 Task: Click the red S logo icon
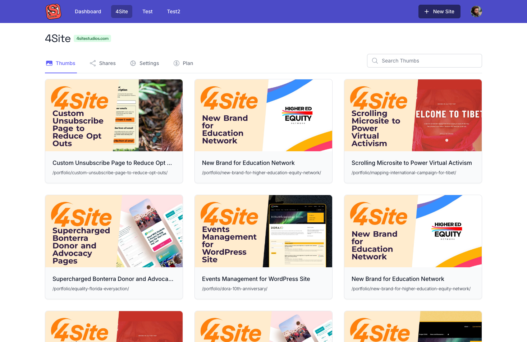click(53, 11)
